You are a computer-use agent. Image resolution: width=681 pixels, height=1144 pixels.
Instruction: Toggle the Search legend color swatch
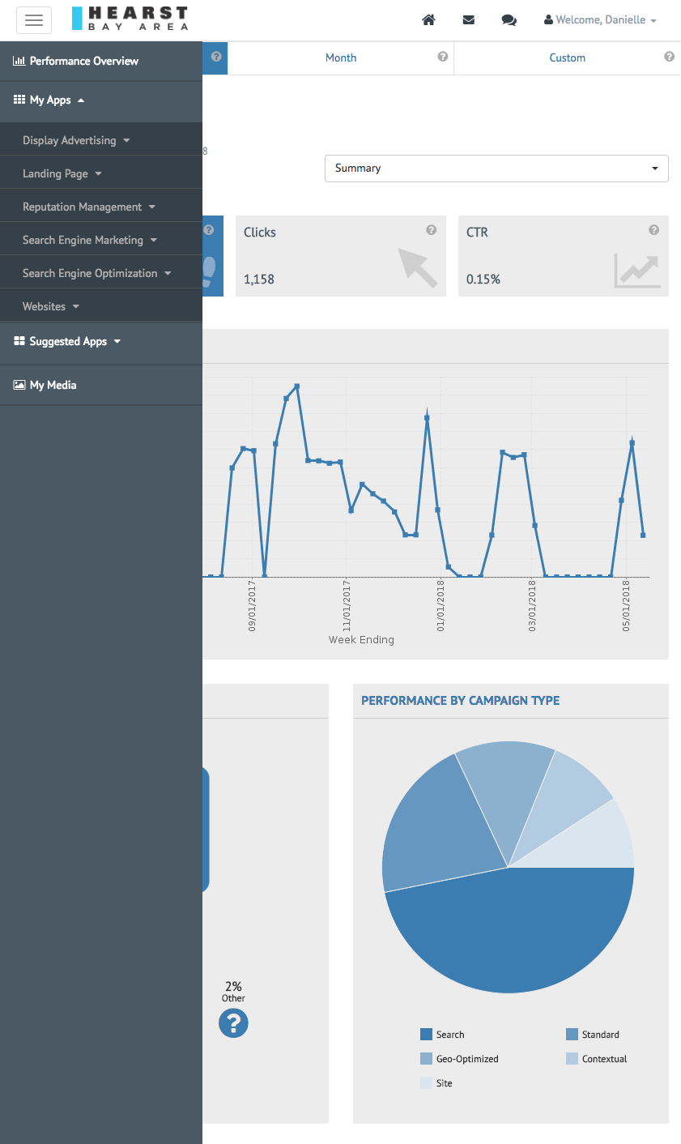tap(426, 1035)
